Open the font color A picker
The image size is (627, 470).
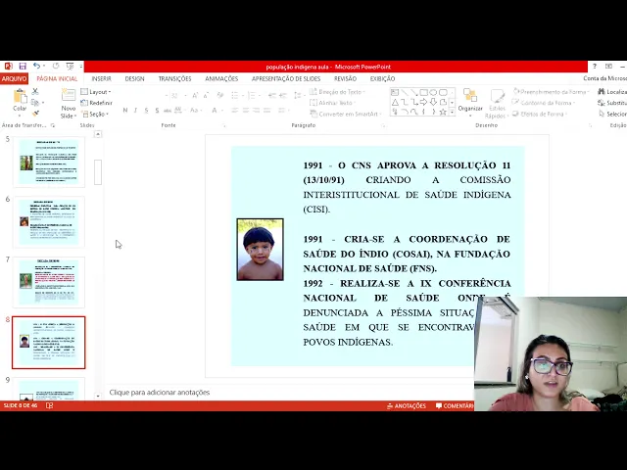[x=215, y=111]
